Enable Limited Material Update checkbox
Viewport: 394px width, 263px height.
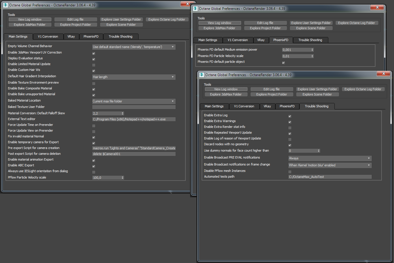point(94,65)
